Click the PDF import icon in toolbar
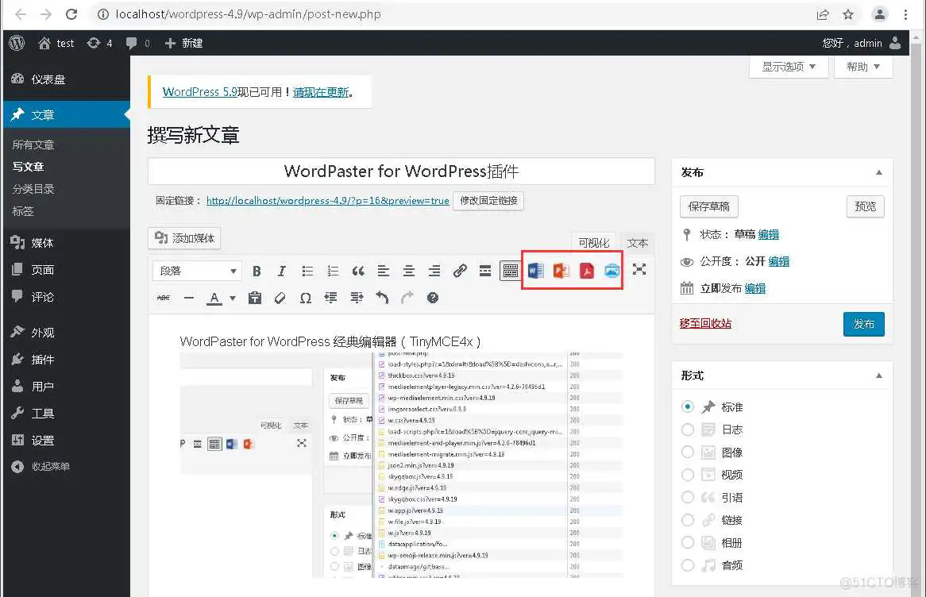 click(x=586, y=271)
